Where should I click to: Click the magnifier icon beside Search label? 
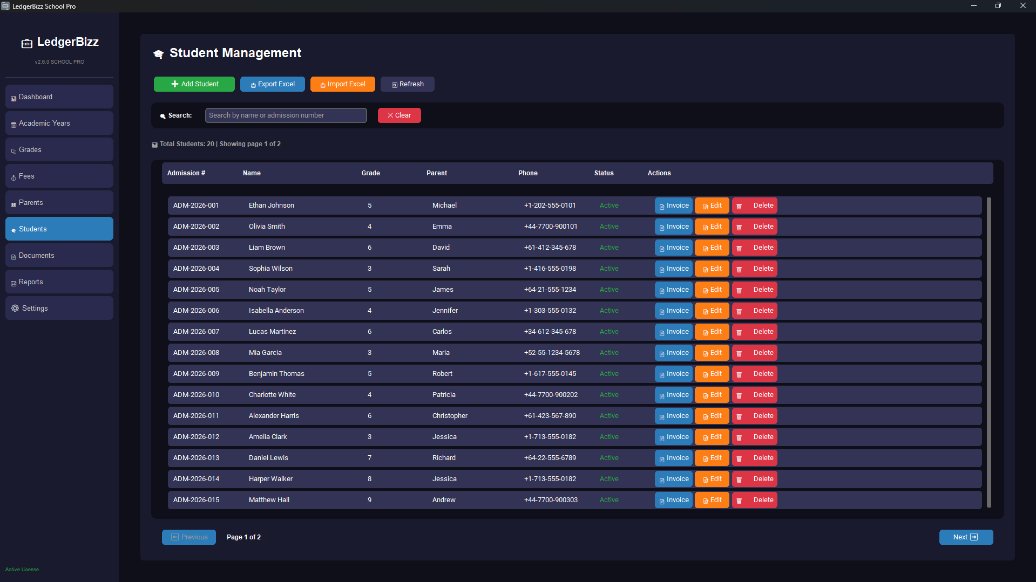click(x=162, y=116)
